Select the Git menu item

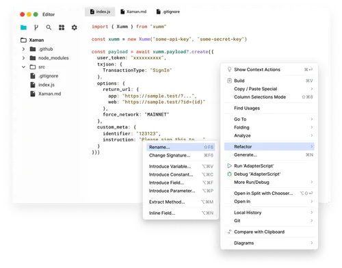(x=269, y=221)
